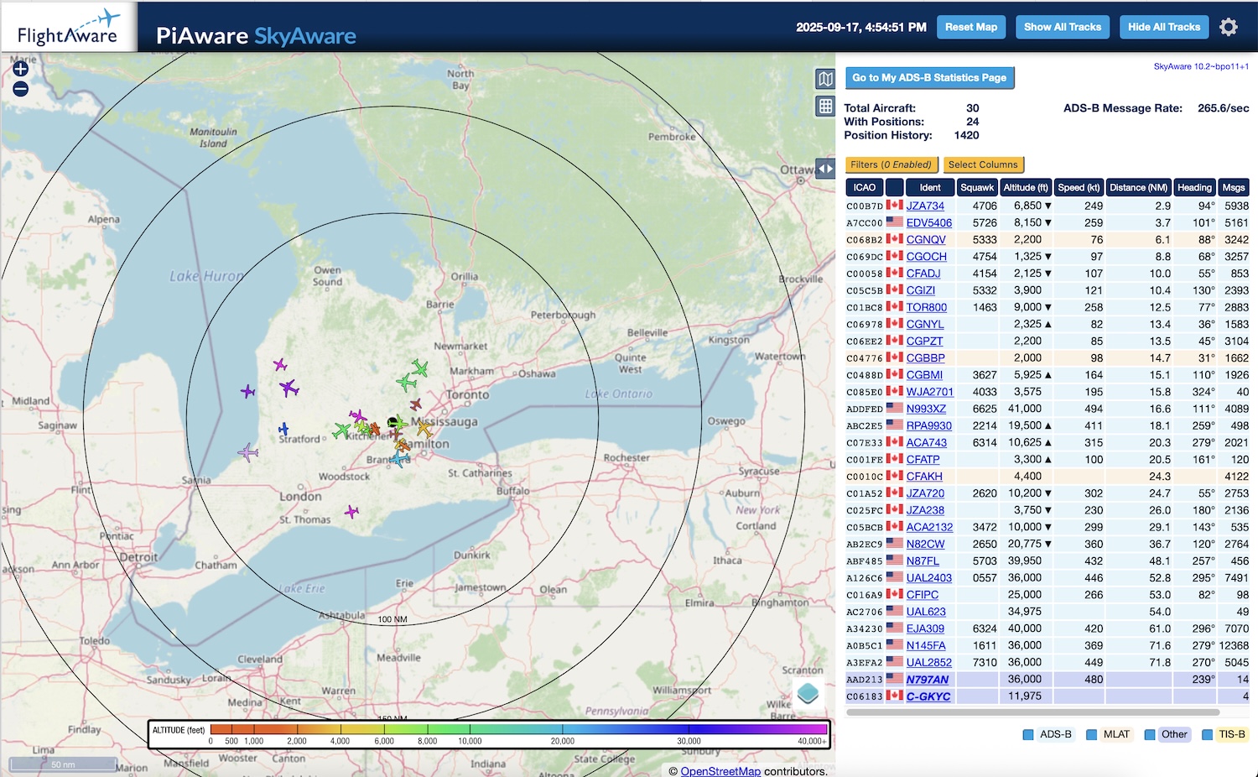Sort table by Distance column header
Image resolution: width=1258 pixels, height=777 pixels.
coord(1138,188)
